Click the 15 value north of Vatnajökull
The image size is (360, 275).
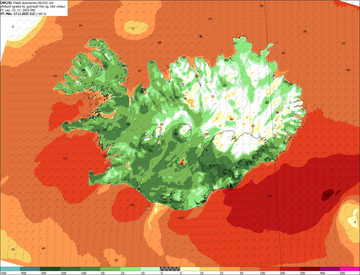(208, 134)
